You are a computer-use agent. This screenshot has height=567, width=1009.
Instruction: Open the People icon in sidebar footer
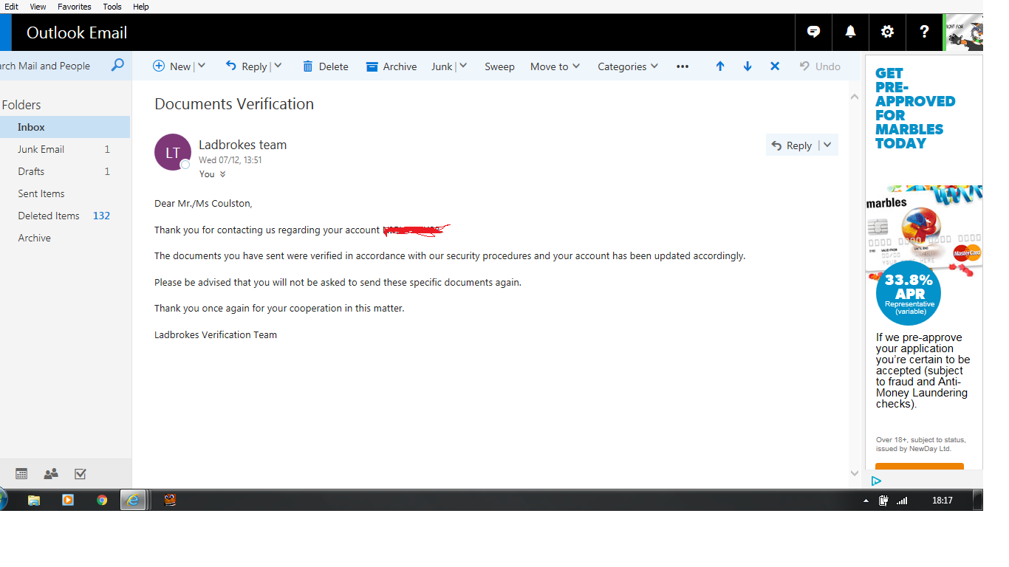(51, 474)
